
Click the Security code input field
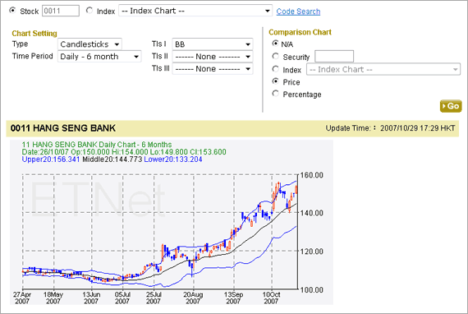[x=334, y=56]
